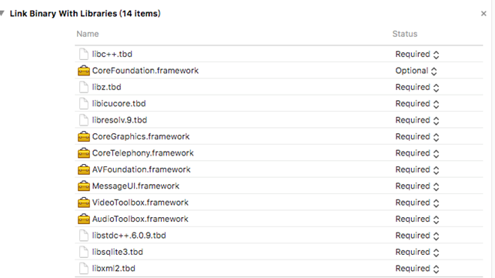Image resolution: width=495 pixels, height=278 pixels.
Task: Click the toolbox icon for AudioToolbox.framework
Action: [x=84, y=219]
